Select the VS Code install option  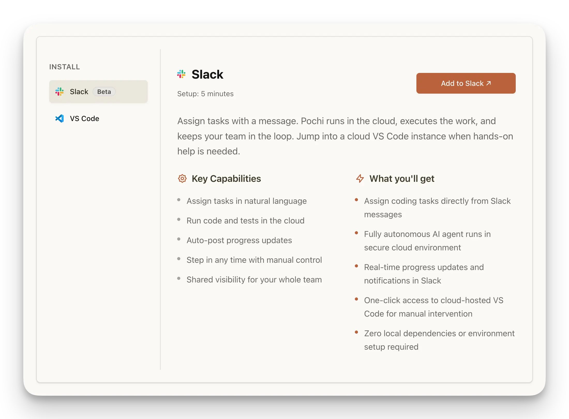[x=98, y=118]
